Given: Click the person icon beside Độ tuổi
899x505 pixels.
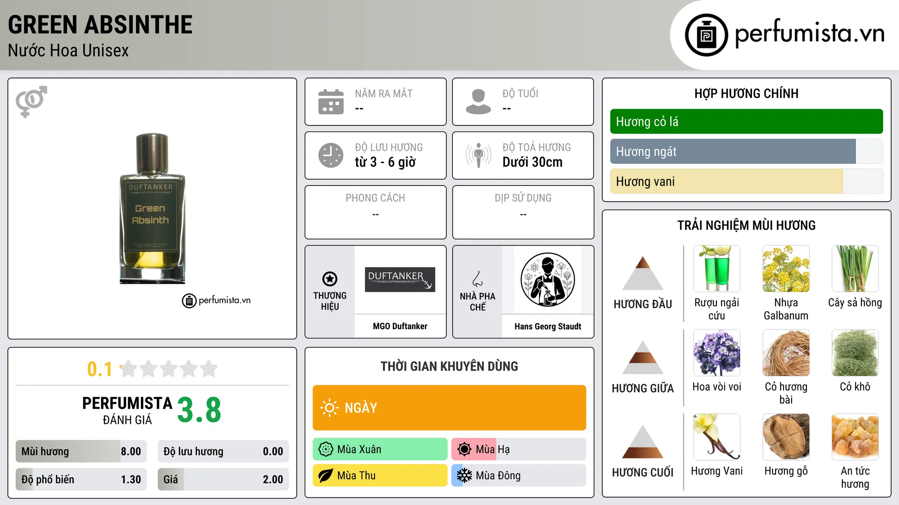Looking at the screenshot, I should tap(478, 102).
